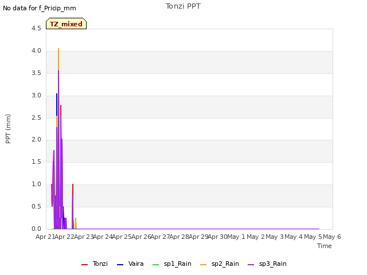This screenshot has width=367, height=275.
Task: Click the green sp1_Rain legend color marker
Action: (x=155, y=265)
